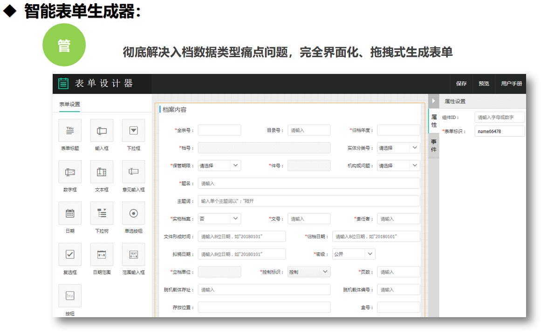Click the 题名 input field

308,183
